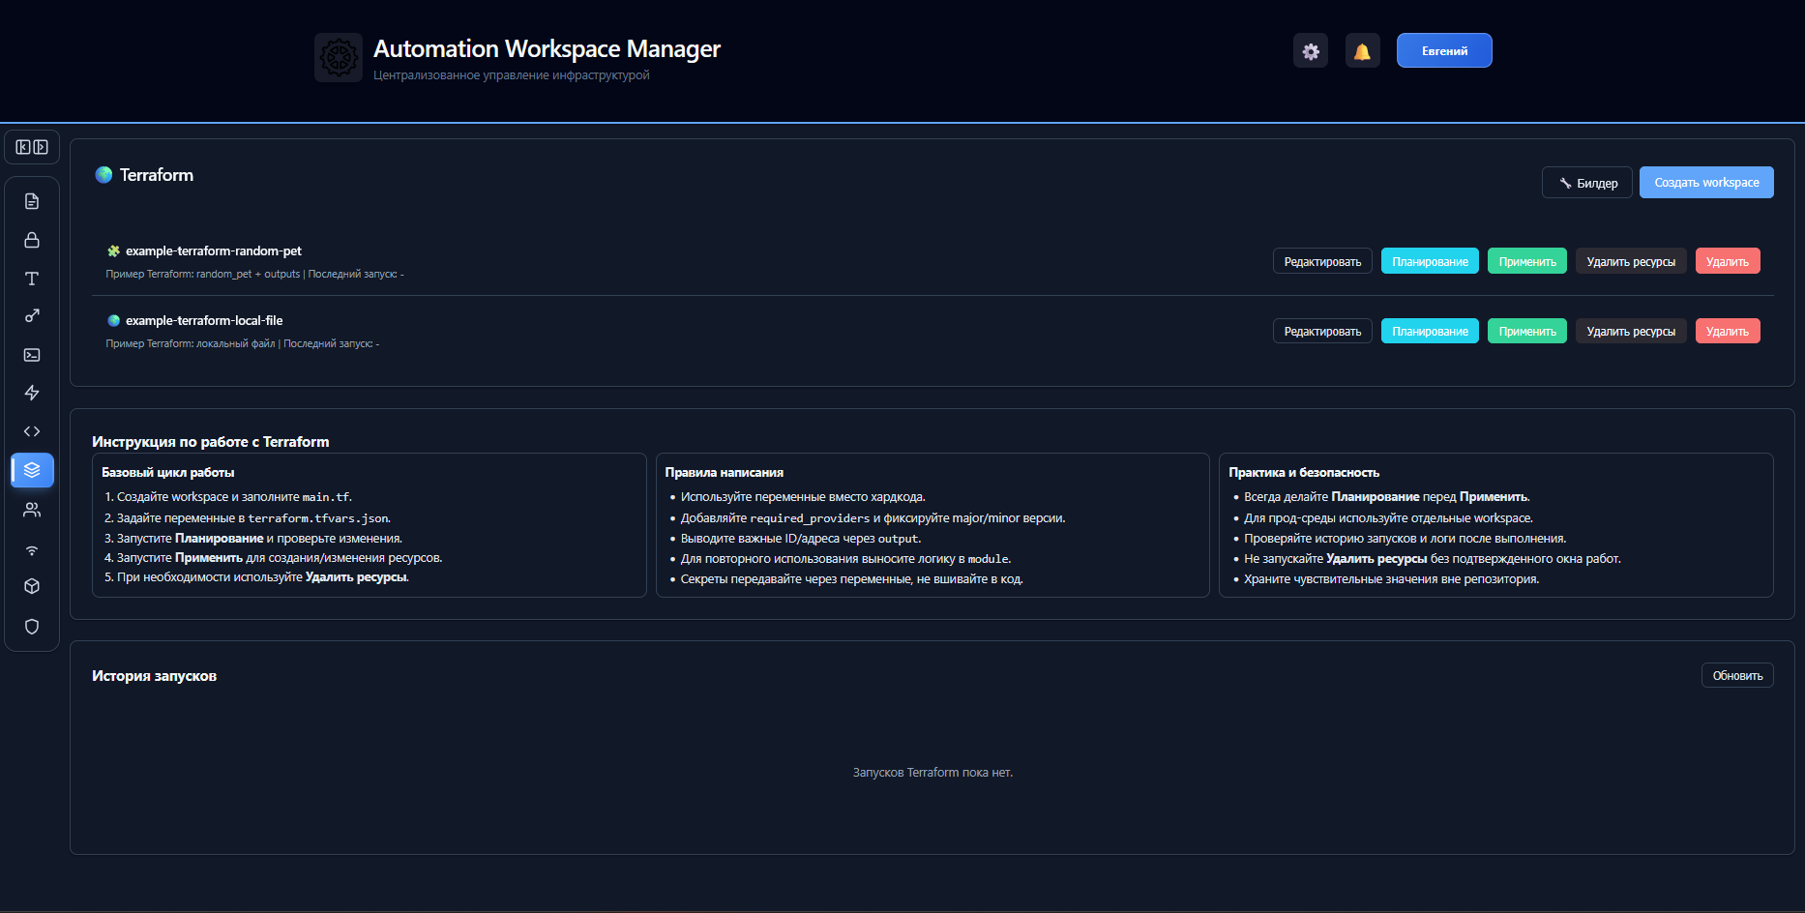1805x913 pixels.
Task: Select the highlighted layers sidebar icon
Action: (32, 470)
